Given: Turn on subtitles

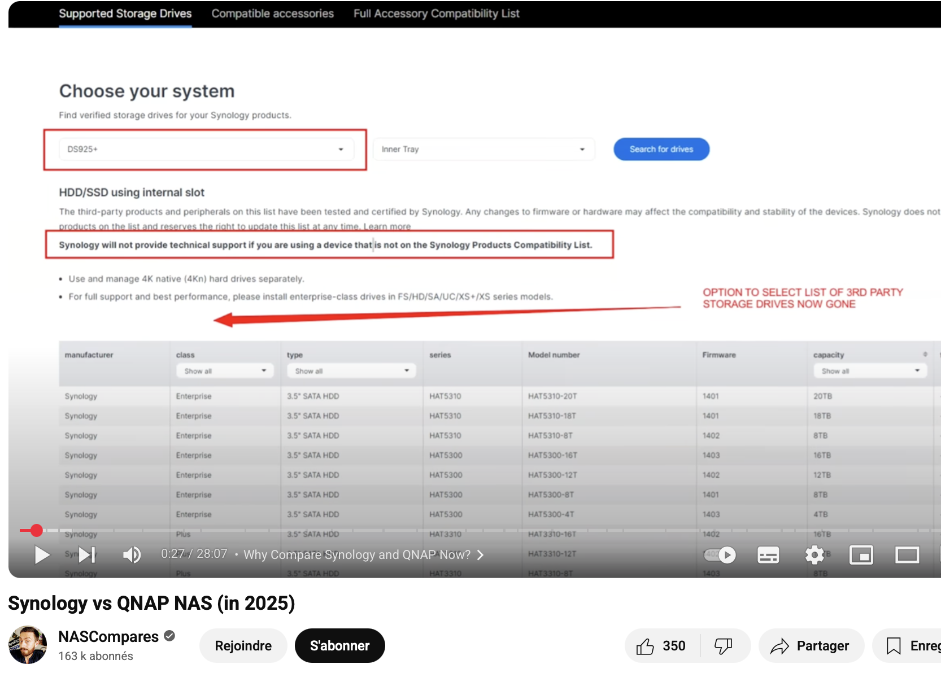Looking at the screenshot, I should click(768, 555).
